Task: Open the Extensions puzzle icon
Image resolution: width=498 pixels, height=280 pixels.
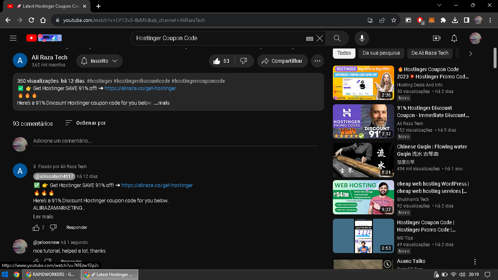Action: (443, 20)
